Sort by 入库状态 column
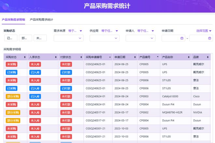215x143 pixels. pyautogui.click(x=56, y=57)
